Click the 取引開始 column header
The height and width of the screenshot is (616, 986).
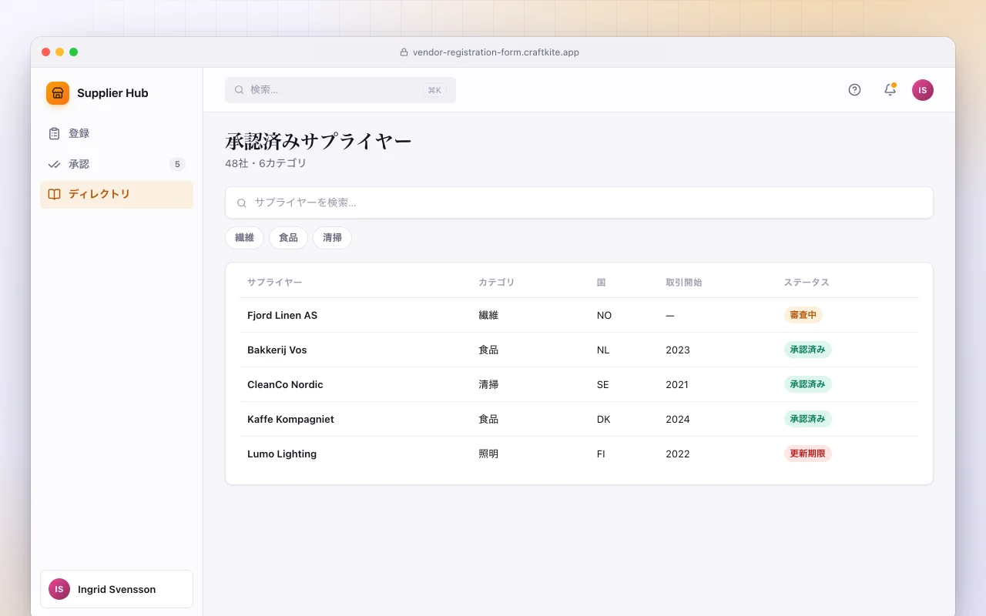tap(684, 283)
